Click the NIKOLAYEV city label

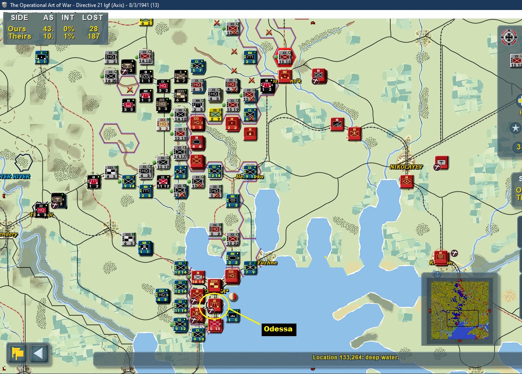point(406,167)
